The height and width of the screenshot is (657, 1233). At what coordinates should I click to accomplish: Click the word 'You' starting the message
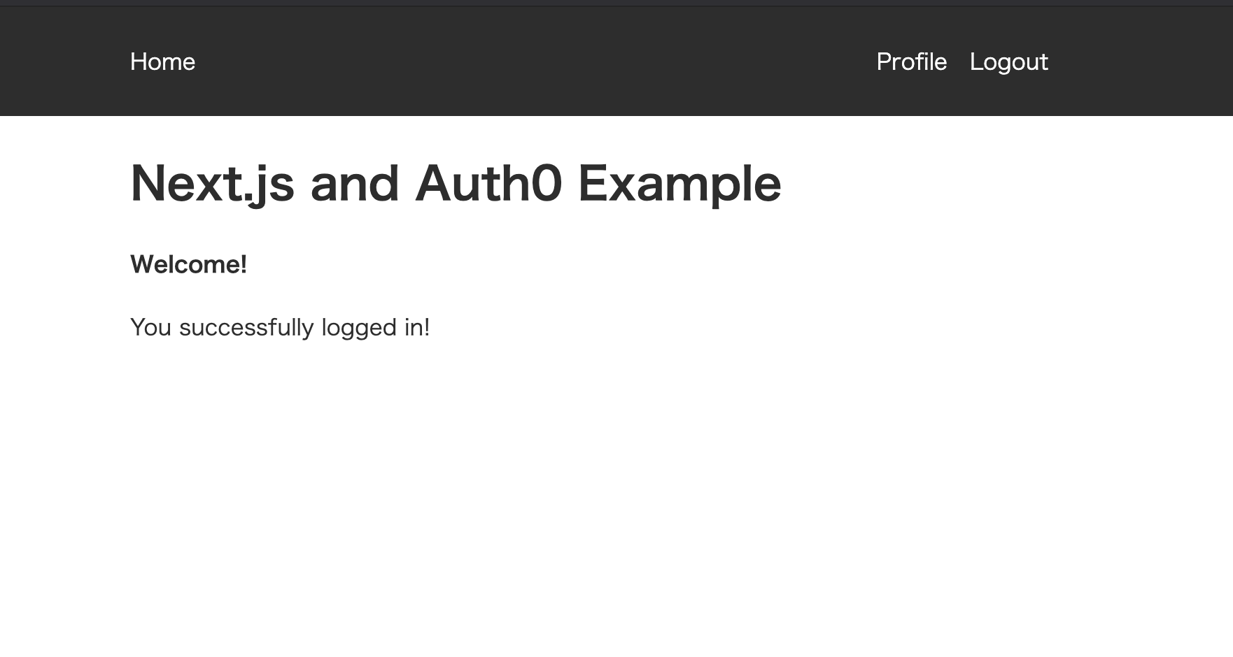coord(150,327)
